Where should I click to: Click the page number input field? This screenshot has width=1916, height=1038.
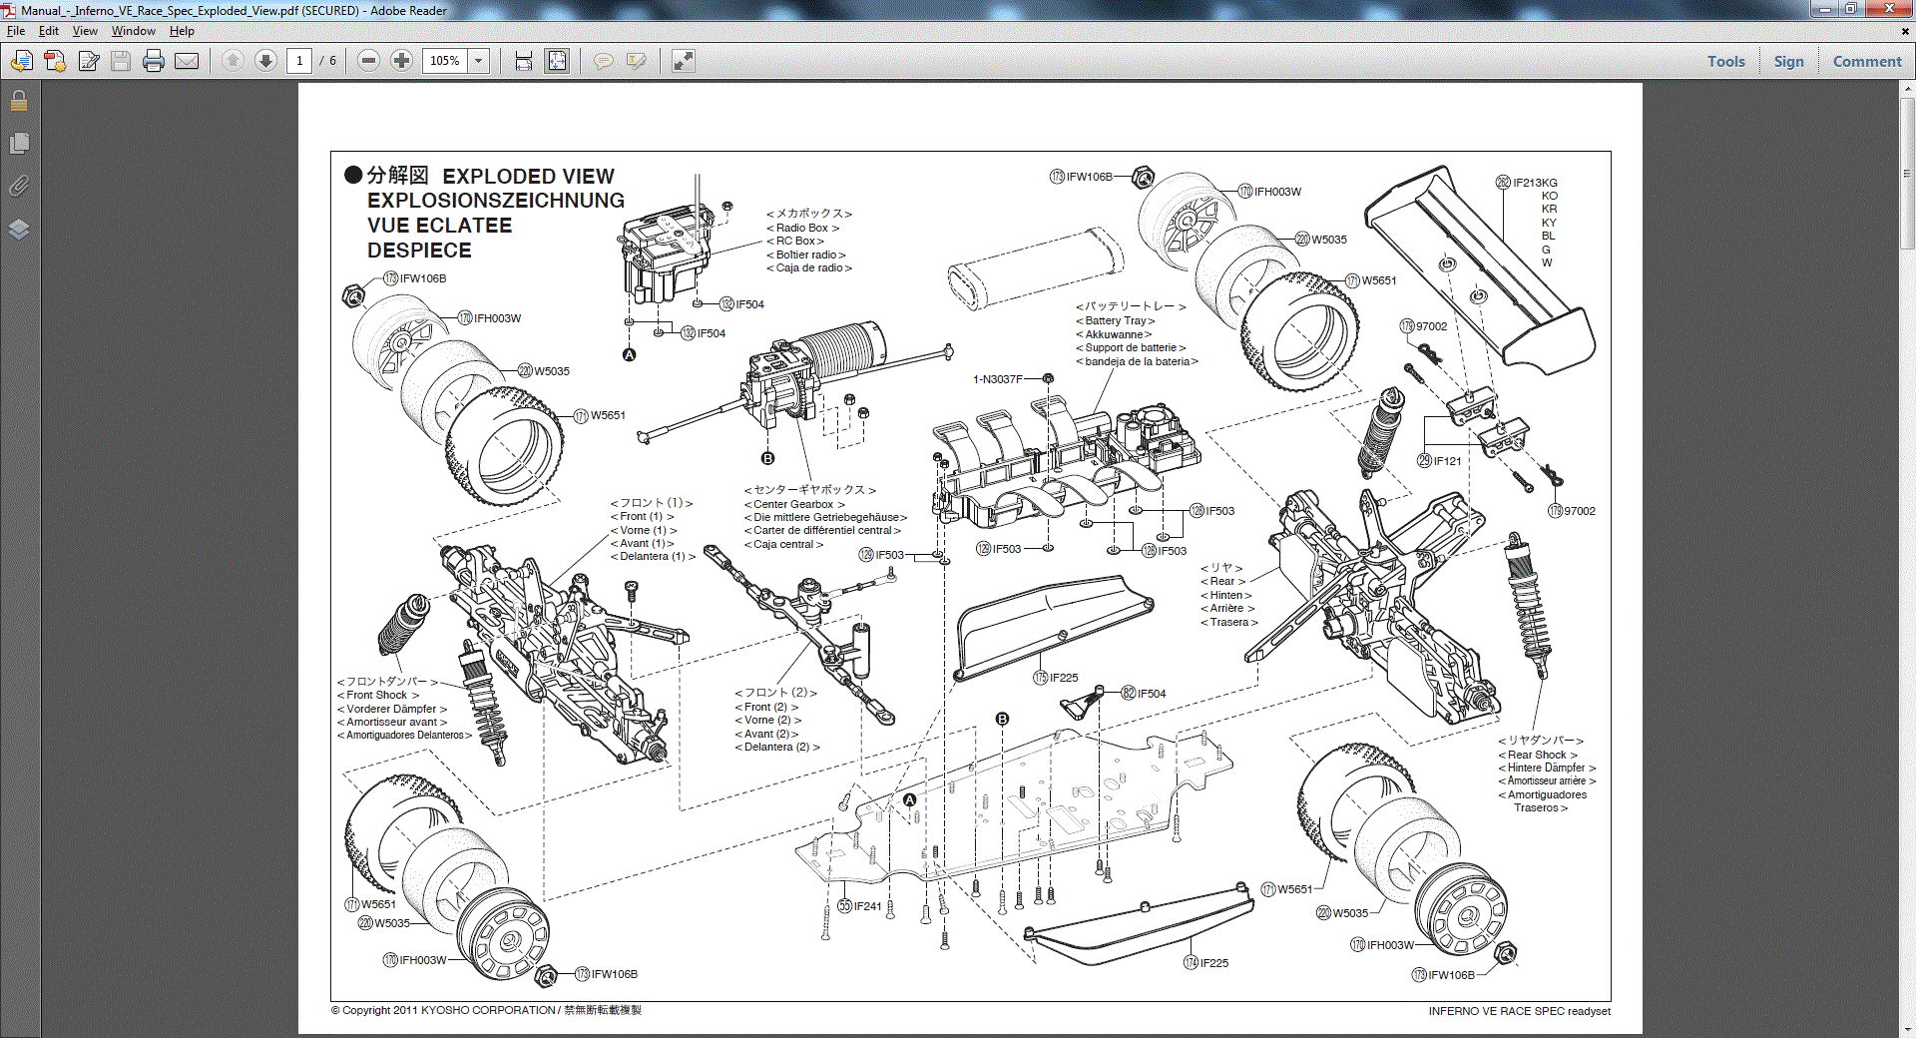[x=299, y=61]
